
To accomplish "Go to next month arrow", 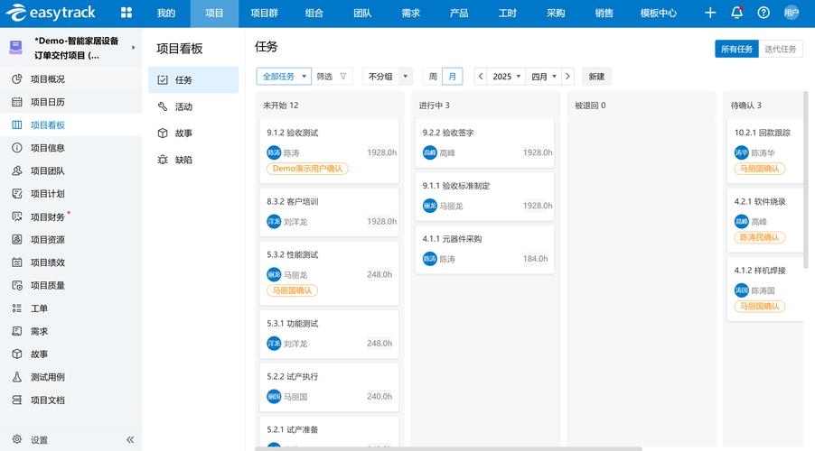I will click(567, 77).
